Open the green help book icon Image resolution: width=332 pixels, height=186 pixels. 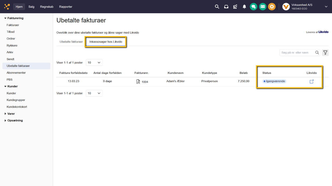(263, 7)
